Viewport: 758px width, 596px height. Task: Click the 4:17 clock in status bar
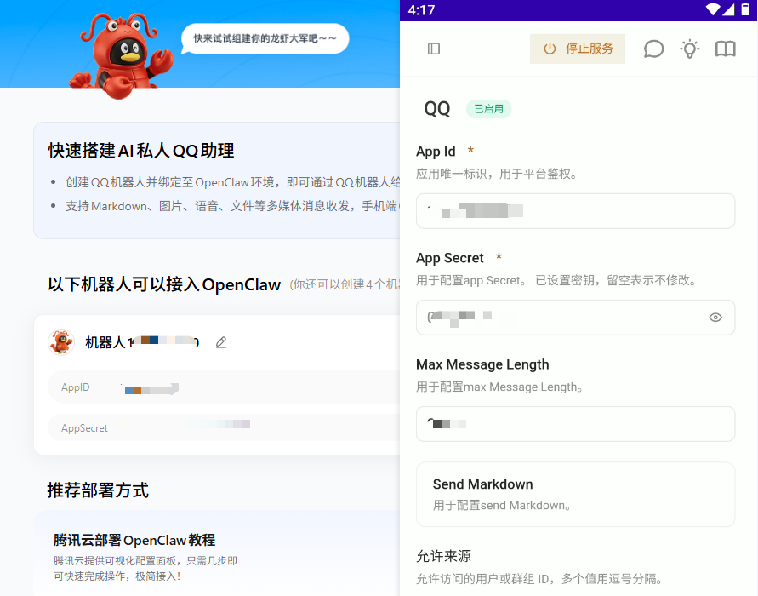tap(422, 10)
